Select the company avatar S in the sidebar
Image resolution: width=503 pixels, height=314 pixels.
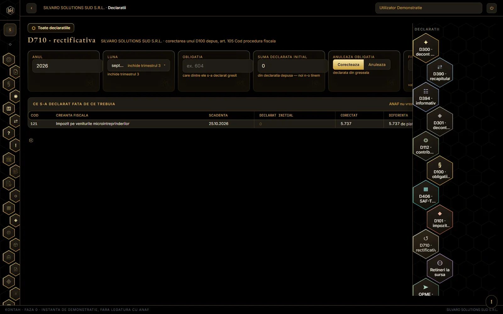10,30
